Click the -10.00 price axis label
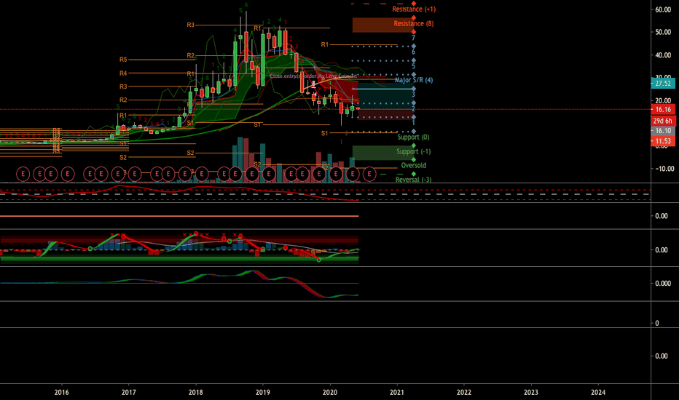This screenshot has width=679, height=400. [x=663, y=169]
